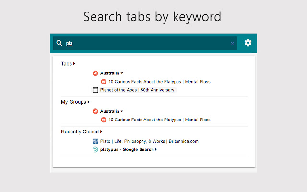Click Mental Floss icon of Australia in My Groups

(x=95, y=111)
